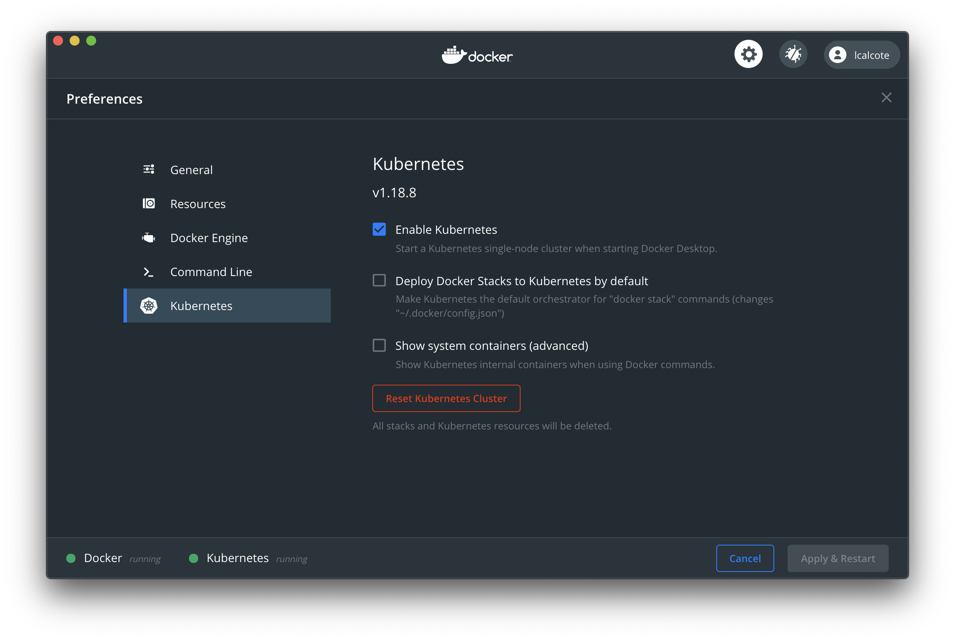Open settings via the gear icon
The image size is (955, 640).
point(748,54)
